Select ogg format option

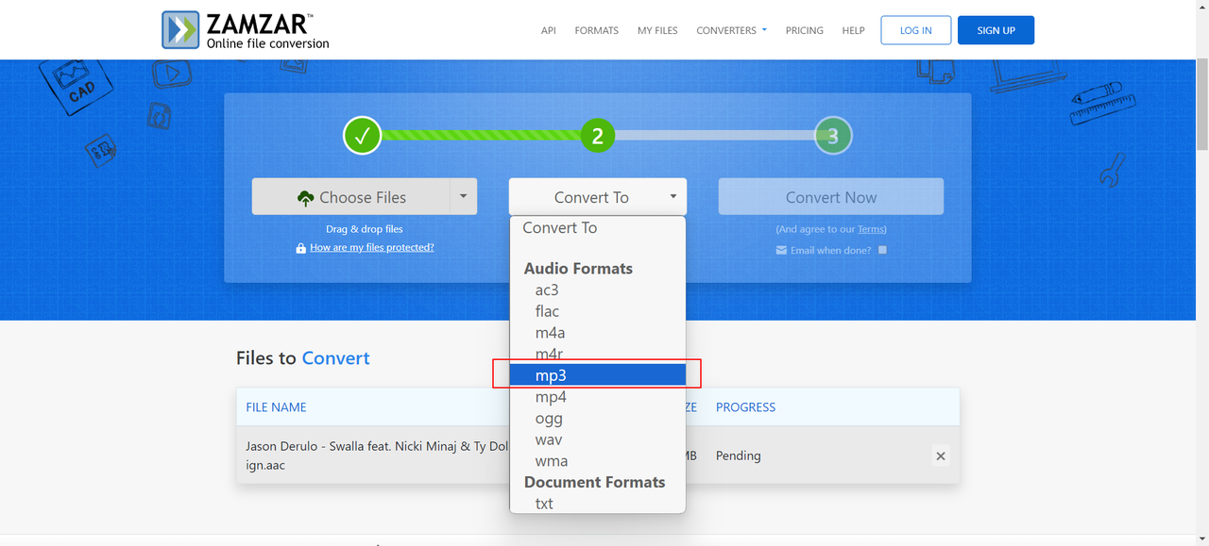(x=598, y=418)
